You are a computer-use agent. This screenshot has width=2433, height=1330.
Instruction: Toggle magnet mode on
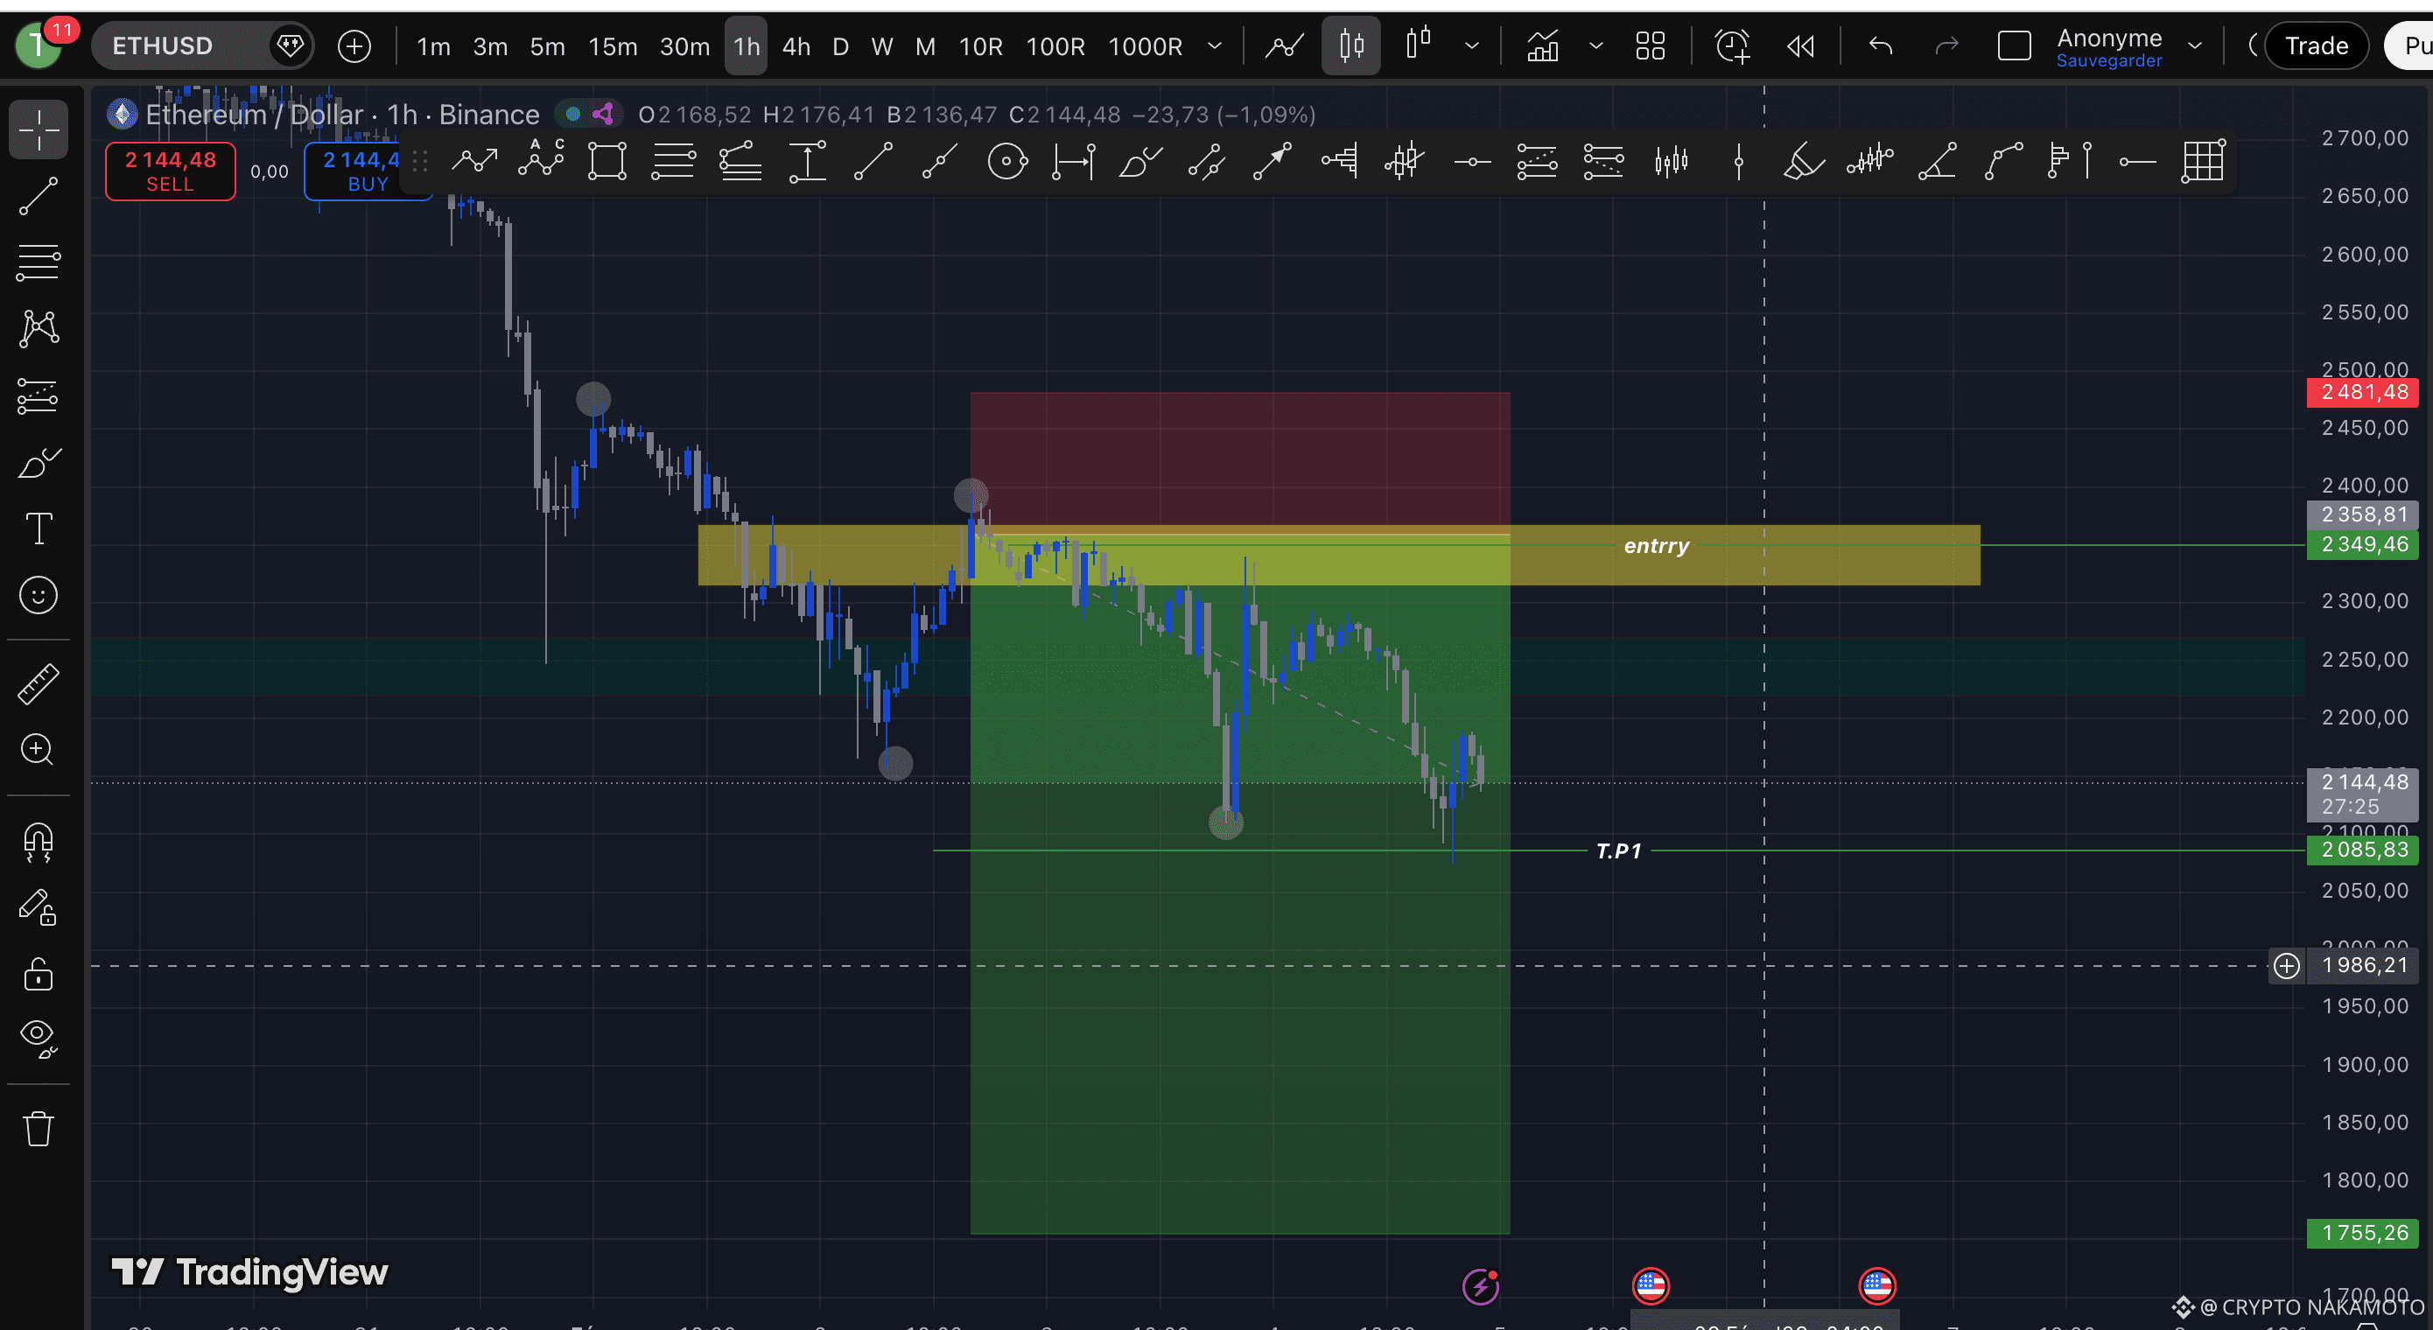click(39, 842)
